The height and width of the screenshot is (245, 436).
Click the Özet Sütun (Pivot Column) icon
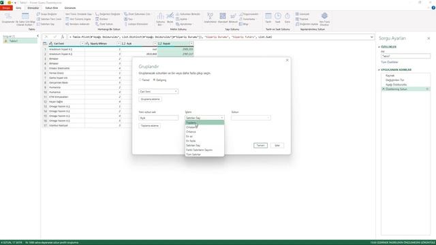point(104,24)
